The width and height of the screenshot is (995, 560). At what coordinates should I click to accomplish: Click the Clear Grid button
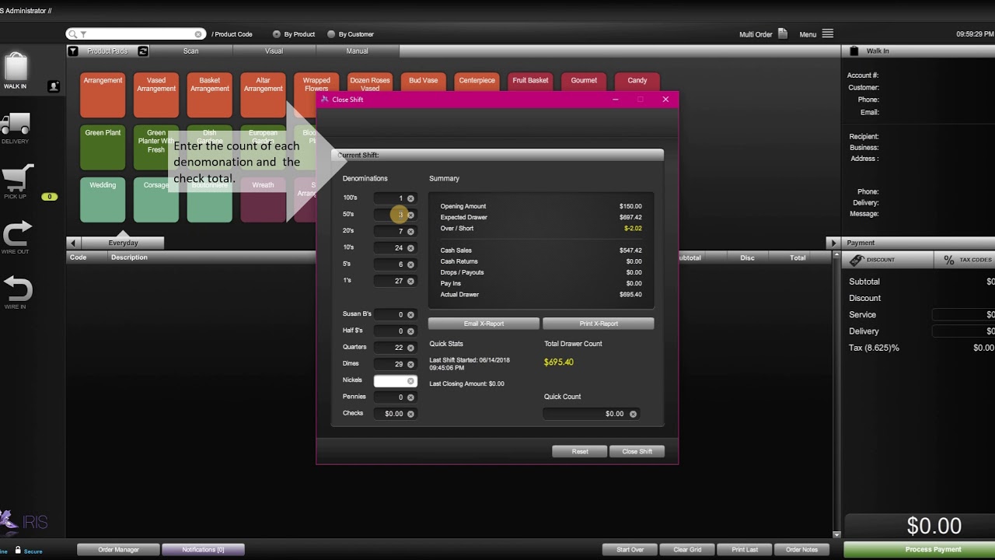(x=687, y=550)
